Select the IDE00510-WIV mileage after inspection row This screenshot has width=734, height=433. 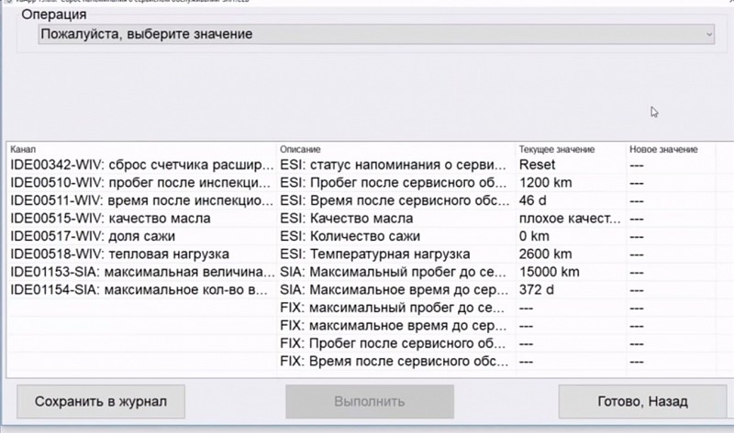(x=142, y=183)
